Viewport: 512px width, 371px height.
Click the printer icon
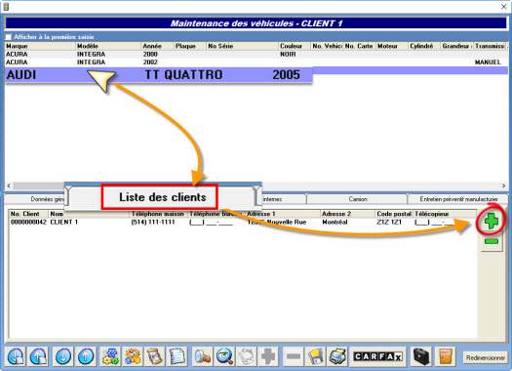pyautogui.click(x=337, y=356)
